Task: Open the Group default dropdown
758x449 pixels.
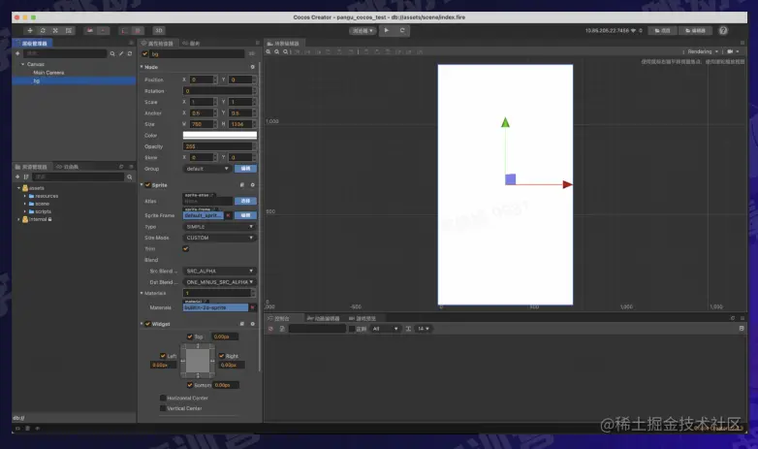Action: tap(206, 169)
